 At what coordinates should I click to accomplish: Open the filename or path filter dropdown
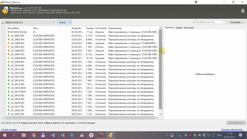click(x=223, y=22)
